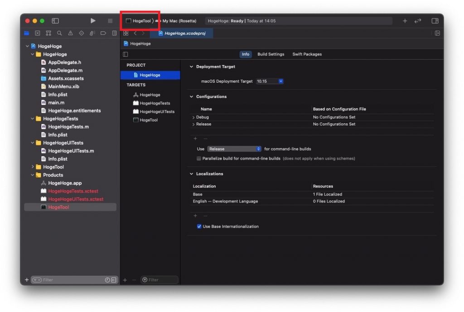The image size is (464, 312).
Task: Click the targets Filter field
Action: click(159, 280)
